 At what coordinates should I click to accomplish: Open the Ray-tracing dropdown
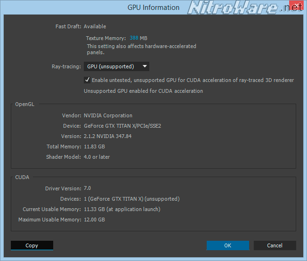pyautogui.click(x=116, y=66)
